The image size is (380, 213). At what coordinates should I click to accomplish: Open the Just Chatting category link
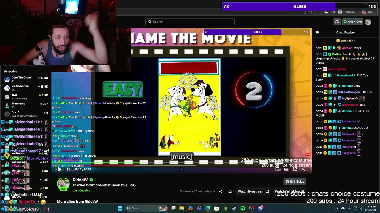(81, 191)
